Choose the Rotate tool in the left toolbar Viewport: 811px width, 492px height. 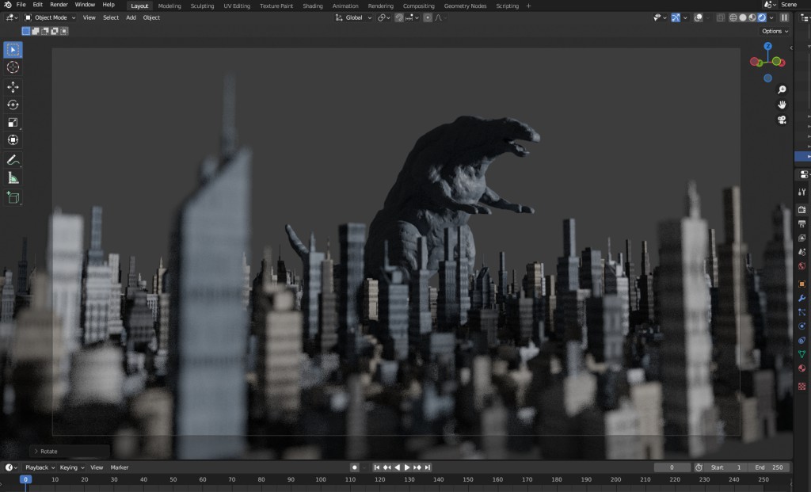[x=13, y=105]
